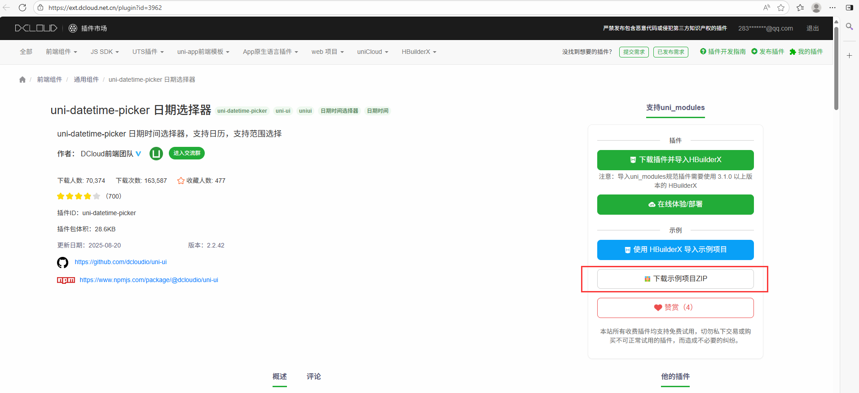
Task: Click the 日期时间 tag
Action: click(378, 111)
